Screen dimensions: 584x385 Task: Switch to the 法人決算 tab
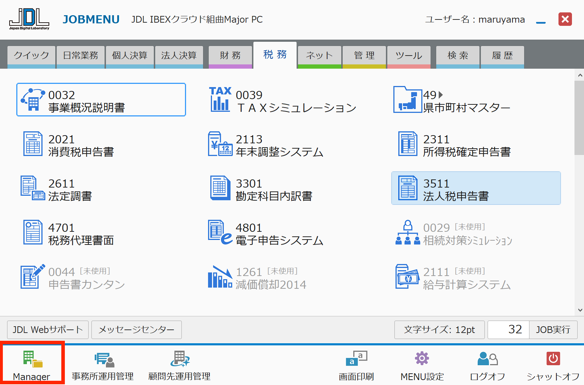[x=179, y=57]
